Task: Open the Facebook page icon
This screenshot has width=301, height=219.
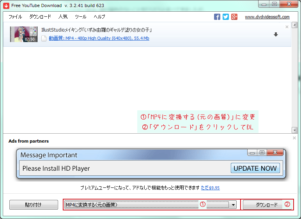Action: click(217, 17)
